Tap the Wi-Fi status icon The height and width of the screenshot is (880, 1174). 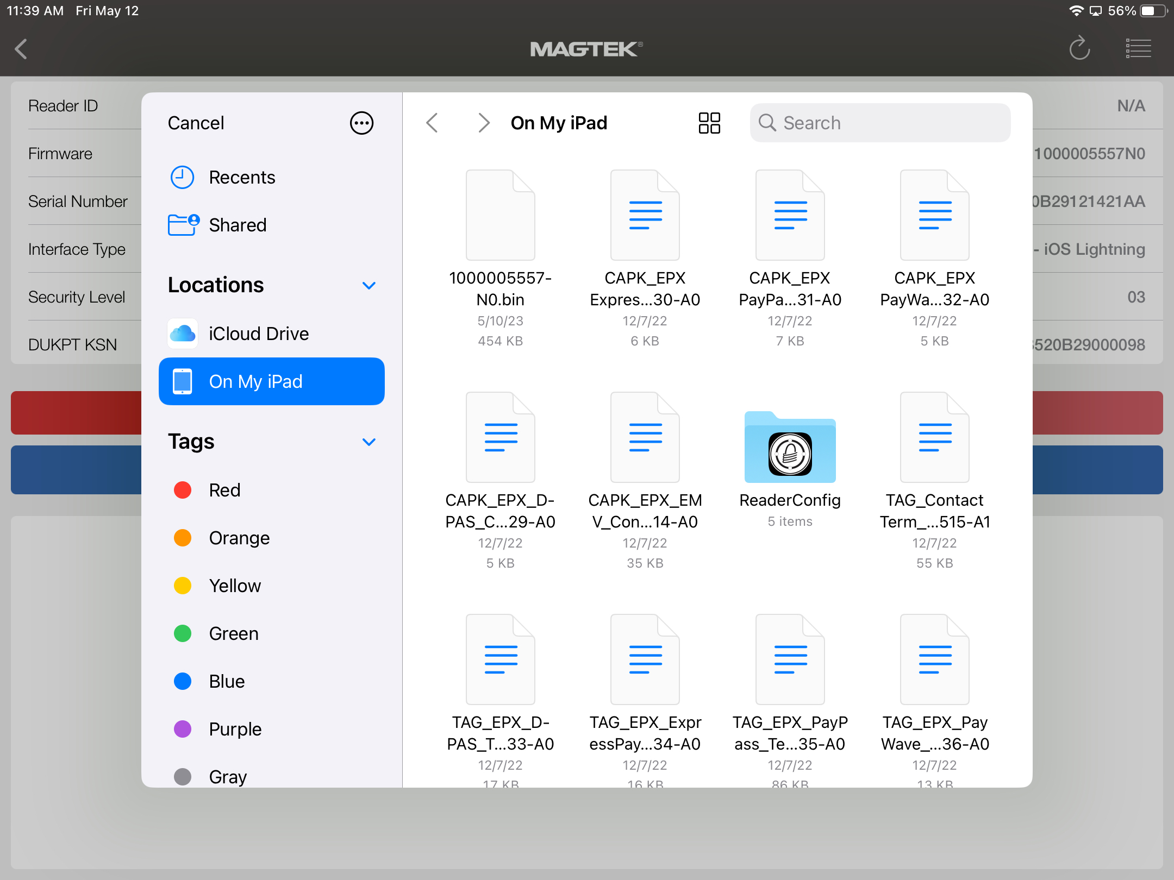tap(1076, 11)
